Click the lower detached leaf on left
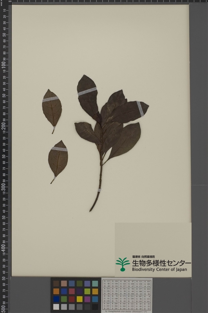 [x=58, y=161]
